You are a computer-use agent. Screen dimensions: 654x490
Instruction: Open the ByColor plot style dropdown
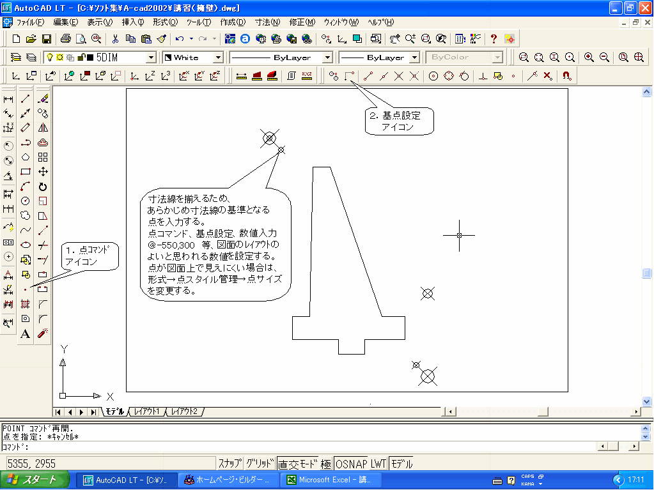tap(497, 57)
